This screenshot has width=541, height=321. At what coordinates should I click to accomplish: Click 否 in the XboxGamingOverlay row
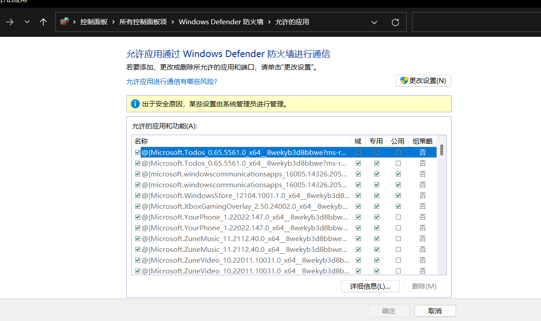click(422, 206)
